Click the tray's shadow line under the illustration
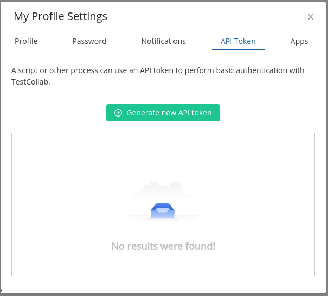This screenshot has width=328, height=296. pyautogui.click(x=163, y=218)
